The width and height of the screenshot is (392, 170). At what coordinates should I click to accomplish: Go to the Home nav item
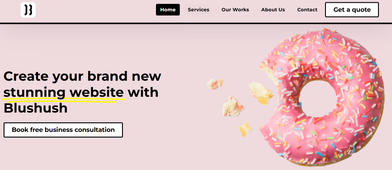click(x=168, y=10)
